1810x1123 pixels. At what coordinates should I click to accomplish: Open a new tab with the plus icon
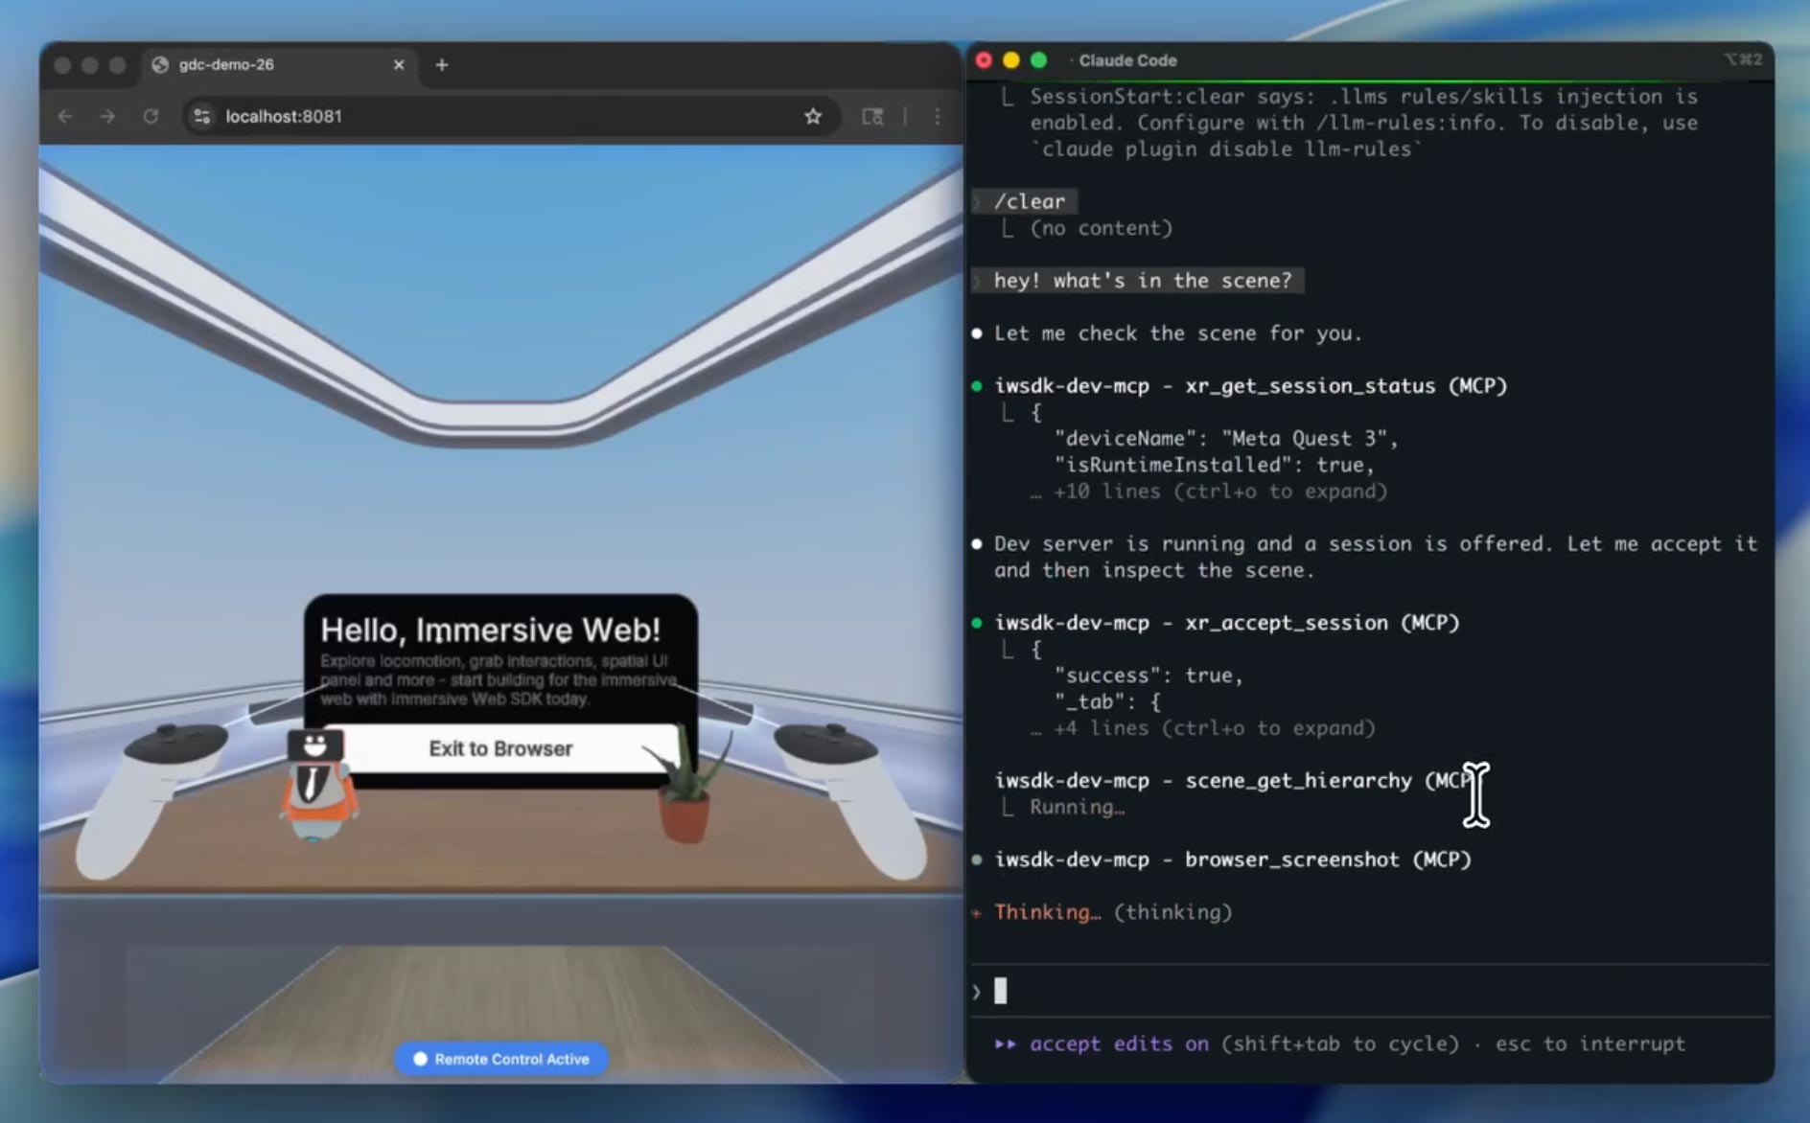click(442, 64)
